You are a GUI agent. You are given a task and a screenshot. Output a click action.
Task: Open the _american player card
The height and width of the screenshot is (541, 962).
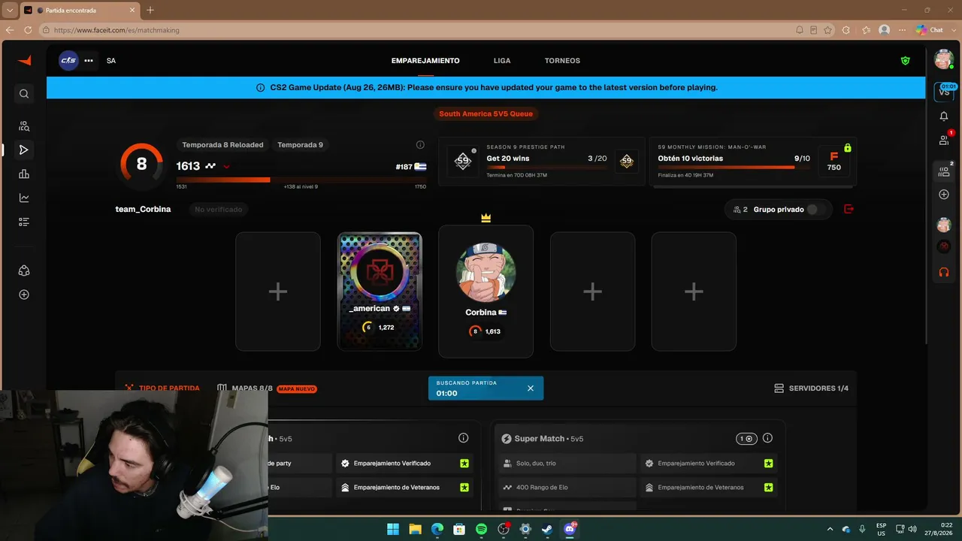tap(380, 292)
